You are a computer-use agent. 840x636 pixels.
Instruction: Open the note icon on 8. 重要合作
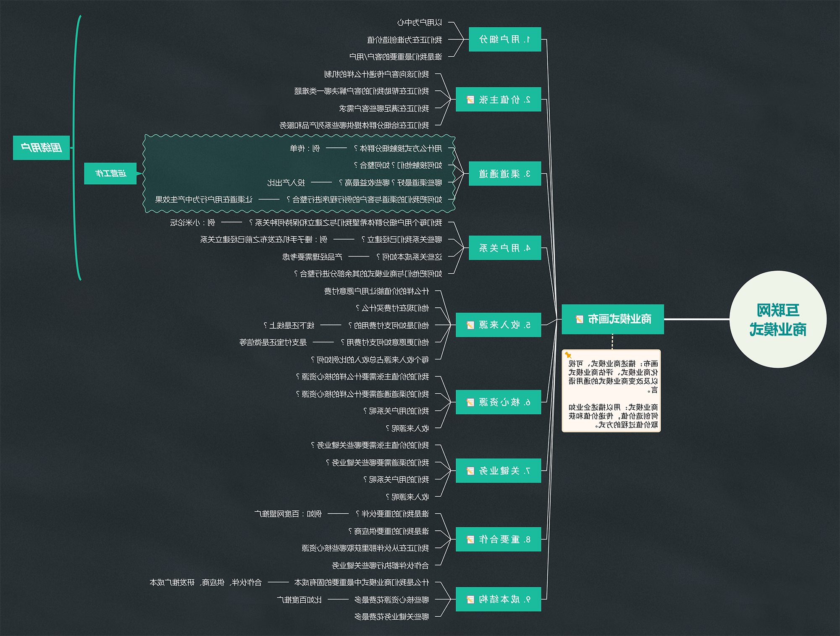click(x=470, y=539)
